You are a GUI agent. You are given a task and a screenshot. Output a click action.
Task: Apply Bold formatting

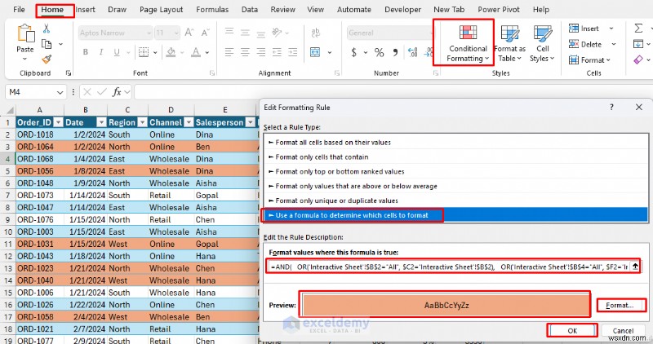pyautogui.click(x=86, y=52)
